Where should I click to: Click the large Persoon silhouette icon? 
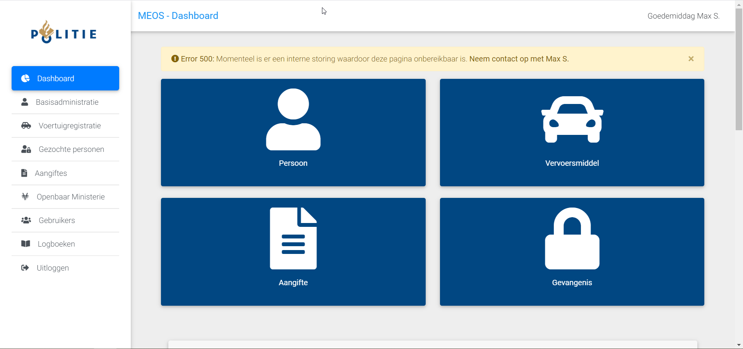pyautogui.click(x=293, y=119)
